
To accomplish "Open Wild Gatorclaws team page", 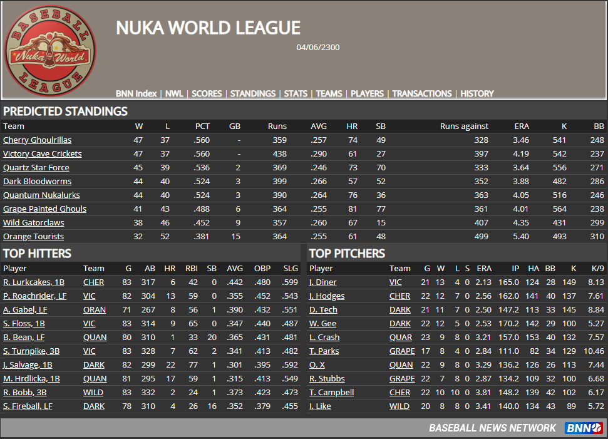I will pyautogui.click(x=34, y=222).
